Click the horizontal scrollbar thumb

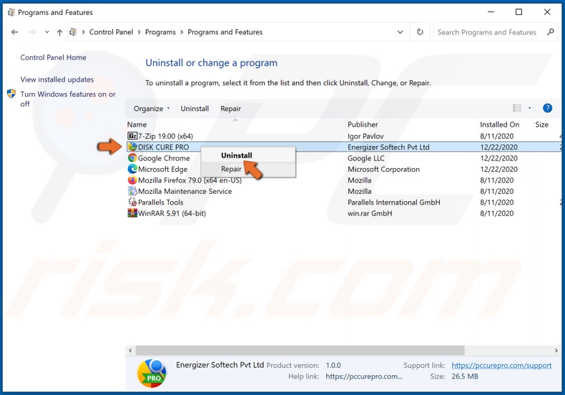[300, 351]
